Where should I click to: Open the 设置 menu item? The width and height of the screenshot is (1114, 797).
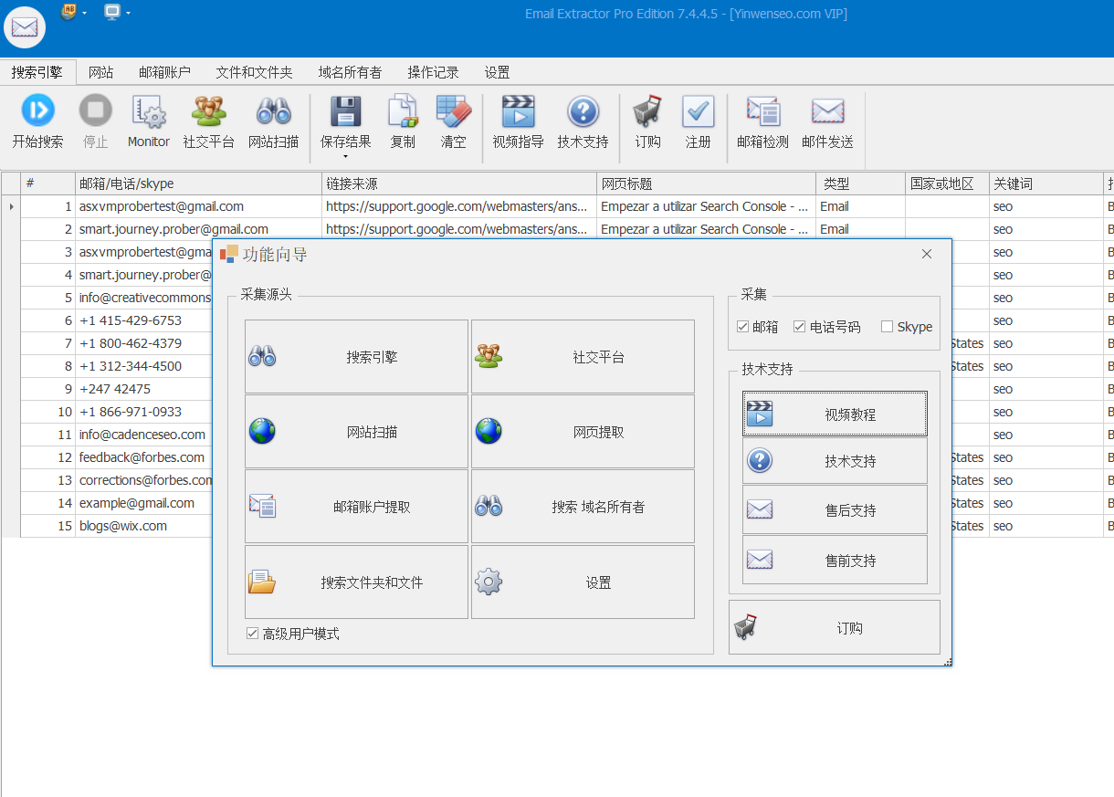pos(497,71)
